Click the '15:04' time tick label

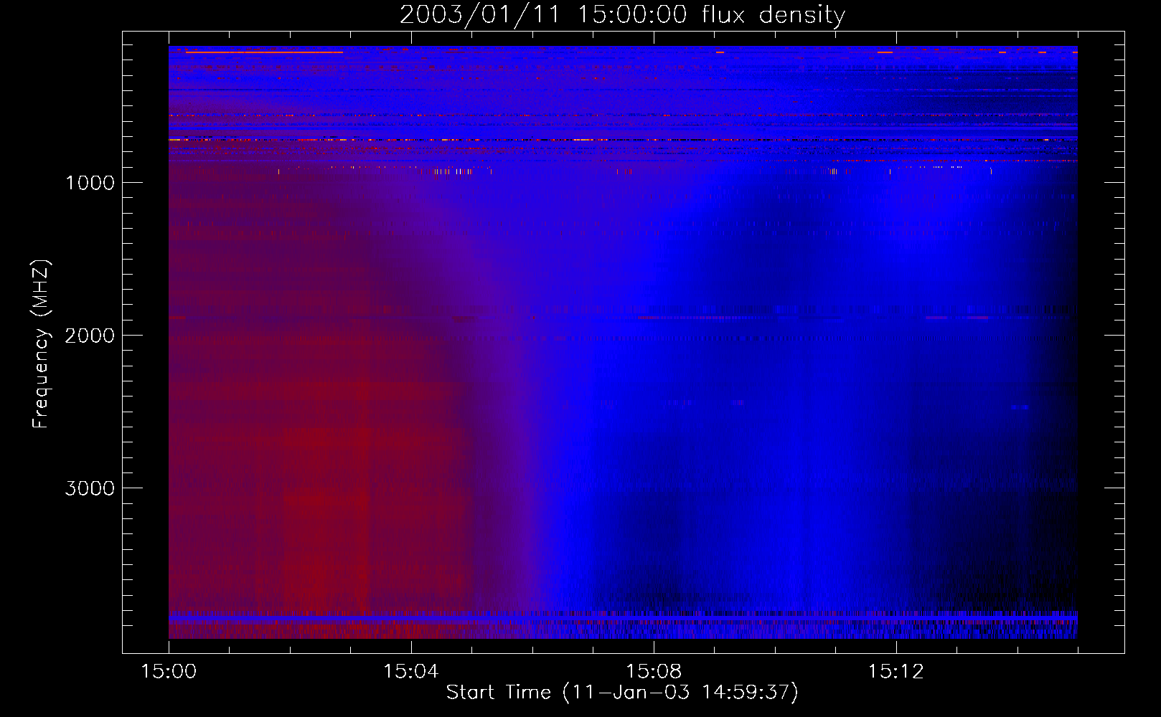coord(411,672)
